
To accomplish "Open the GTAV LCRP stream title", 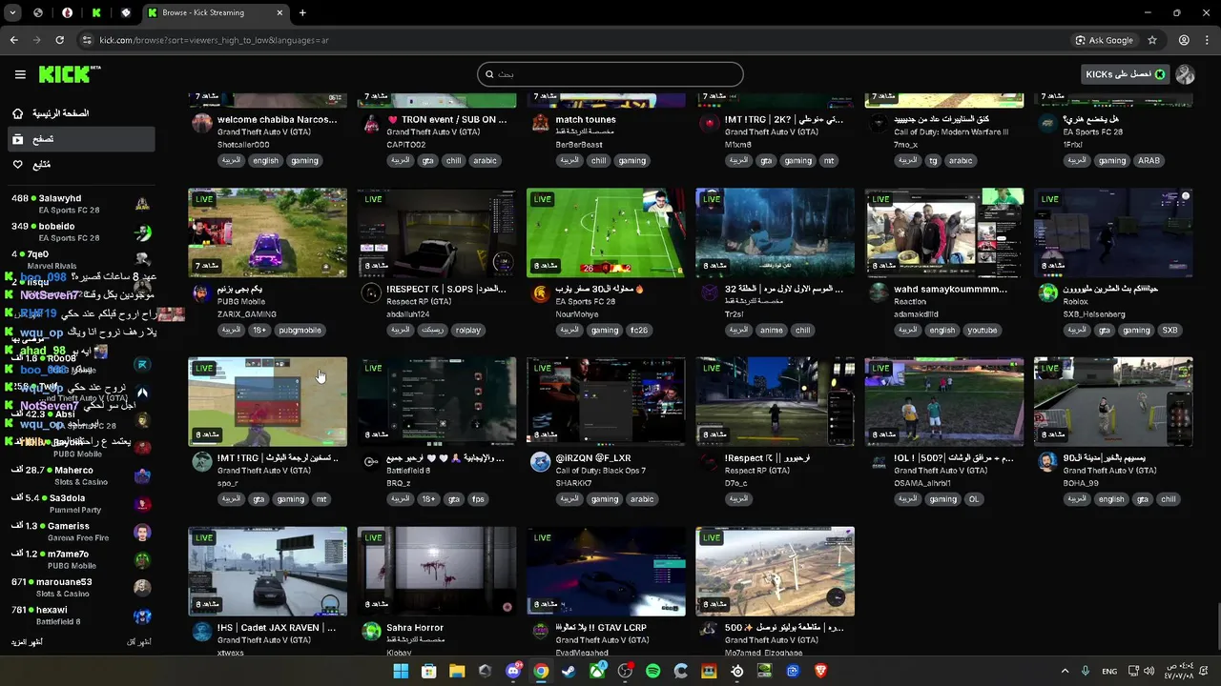I will tap(601, 628).
